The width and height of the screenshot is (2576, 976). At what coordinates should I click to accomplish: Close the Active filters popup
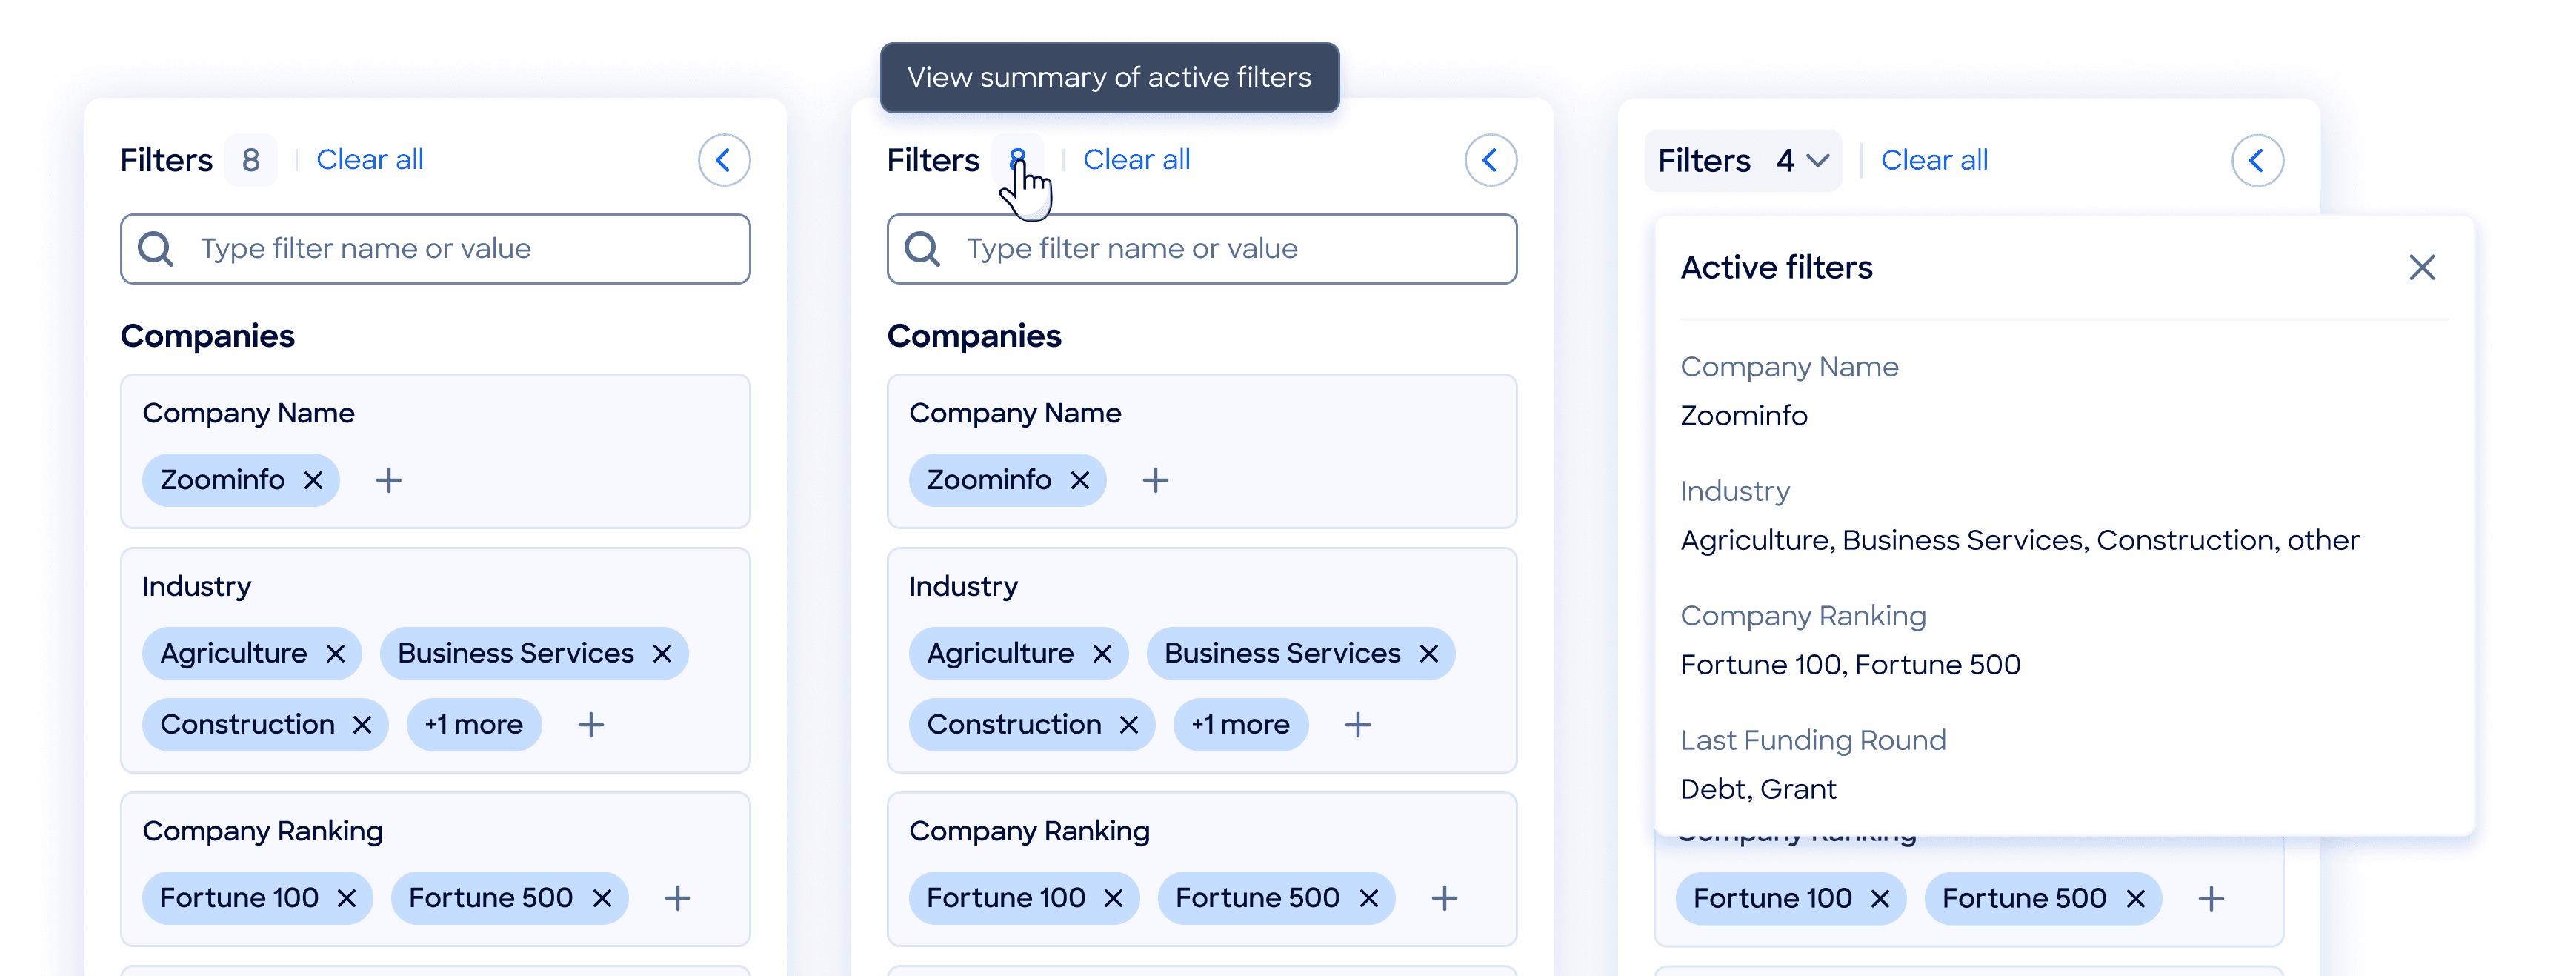2421,267
